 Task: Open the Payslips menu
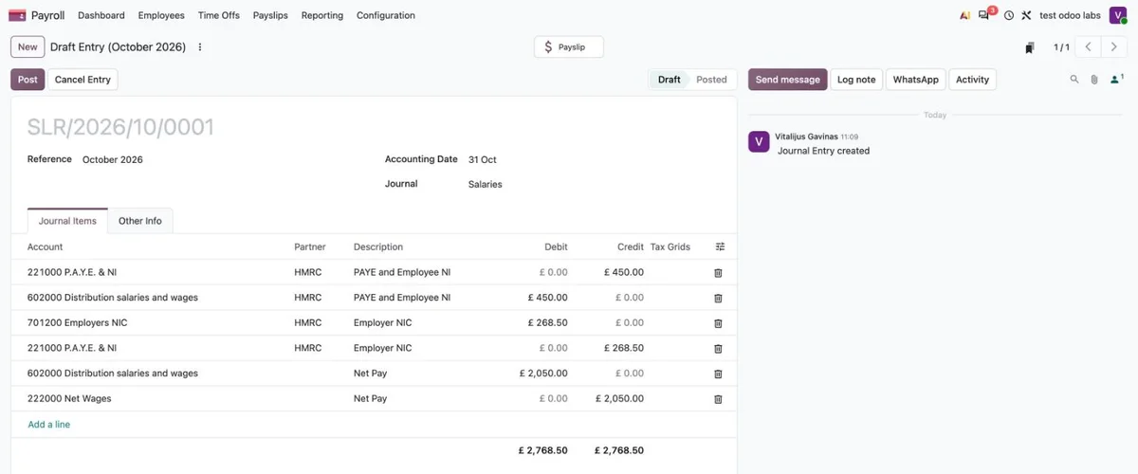click(x=270, y=15)
